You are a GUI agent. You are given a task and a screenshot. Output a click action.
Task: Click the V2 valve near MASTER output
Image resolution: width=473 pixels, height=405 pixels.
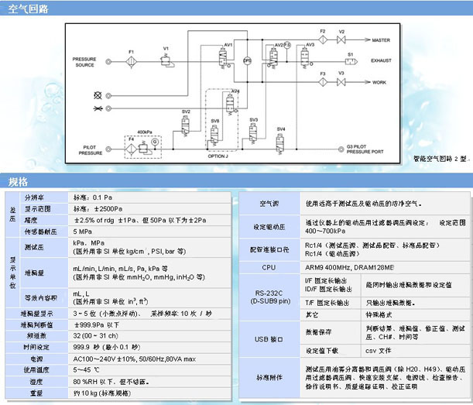341,39
